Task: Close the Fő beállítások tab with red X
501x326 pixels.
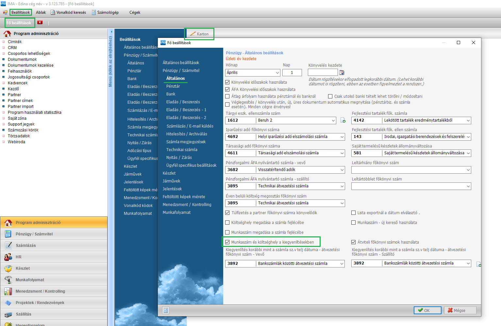Action: pyautogui.click(x=40, y=23)
